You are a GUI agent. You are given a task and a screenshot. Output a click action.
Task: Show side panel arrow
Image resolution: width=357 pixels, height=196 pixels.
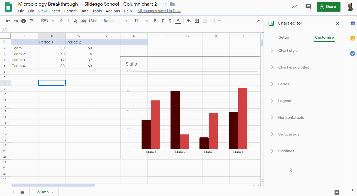click(352, 190)
